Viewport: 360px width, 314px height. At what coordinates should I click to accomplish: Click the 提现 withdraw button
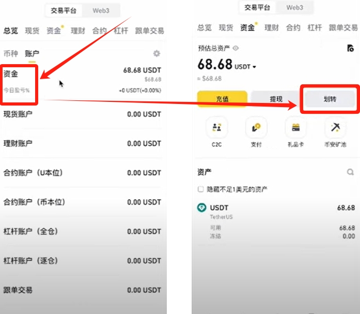point(276,99)
